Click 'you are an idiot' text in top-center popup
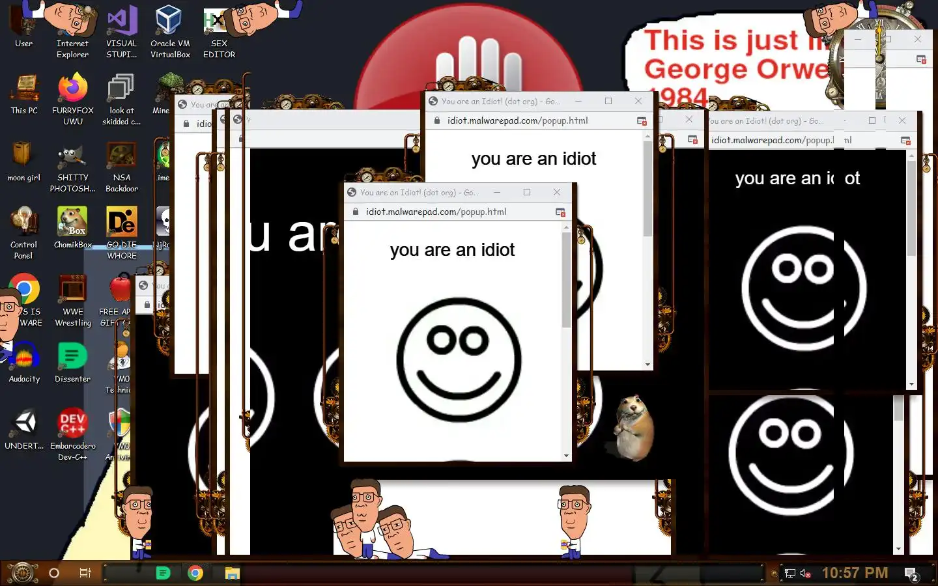Screen dimensions: 938x586 (533, 159)
